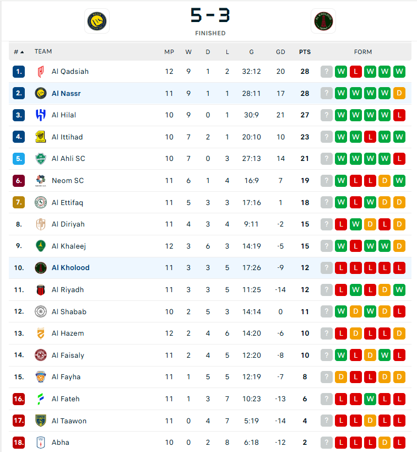Sort the standings by the GD column
The height and width of the screenshot is (452, 417).
tap(280, 52)
